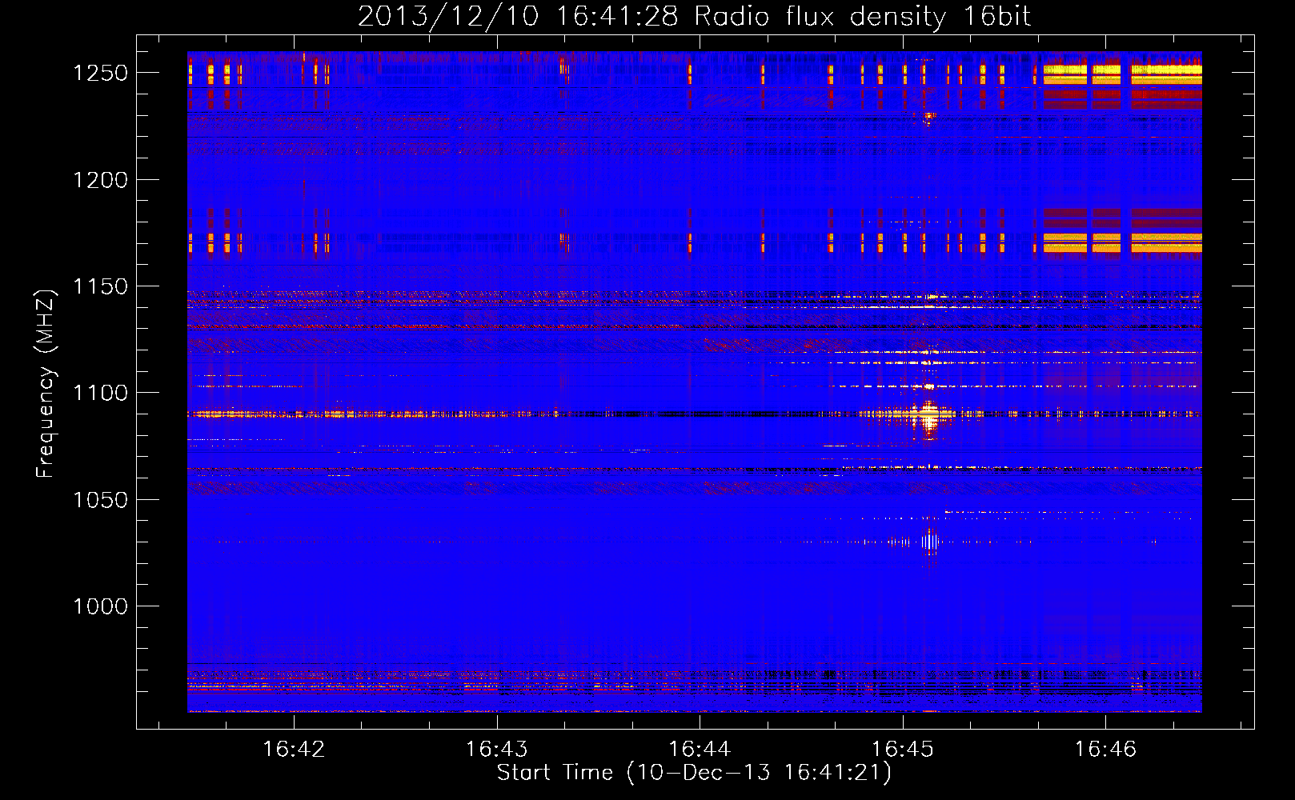Click the 1050 frequency tick label
Screen dimensions: 1295x800
pyautogui.click(x=100, y=500)
